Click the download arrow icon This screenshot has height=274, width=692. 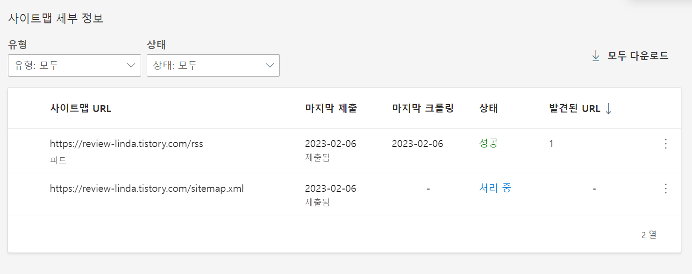[x=596, y=56]
